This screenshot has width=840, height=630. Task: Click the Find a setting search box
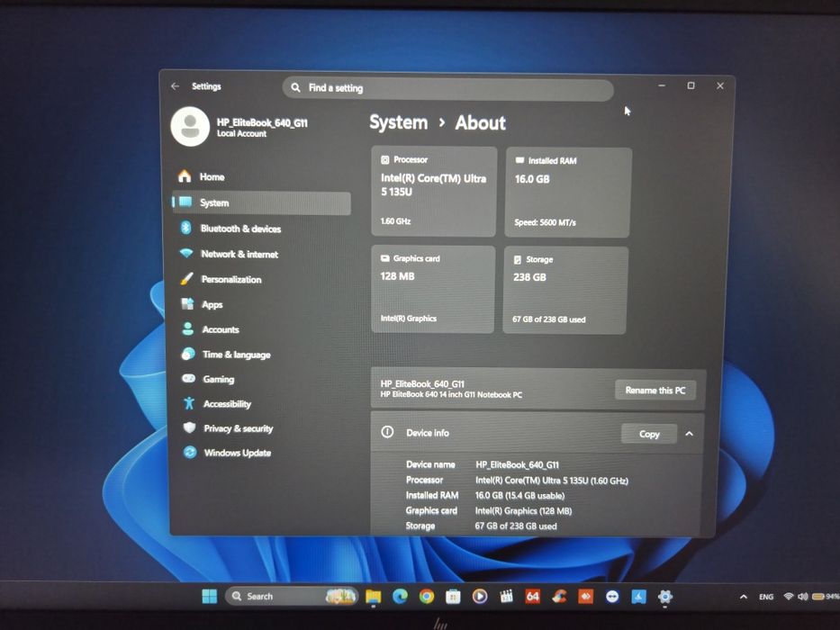pos(447,88)
